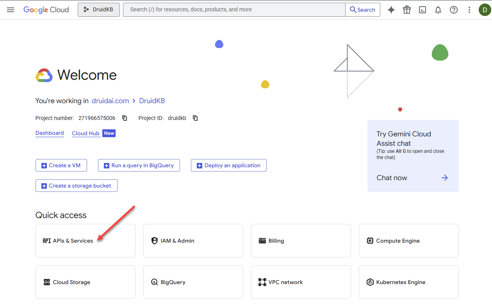Click Run a query in BigQuery

(139, 165)
